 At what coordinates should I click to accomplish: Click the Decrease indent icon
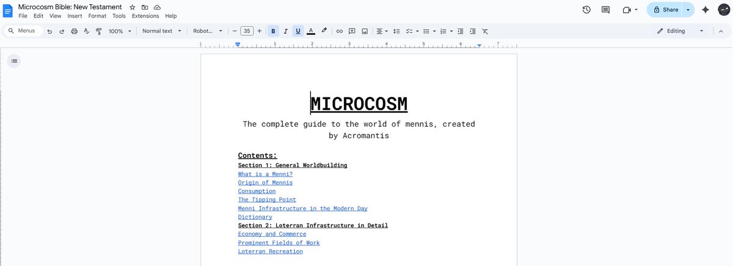click(x=461, y=31)
